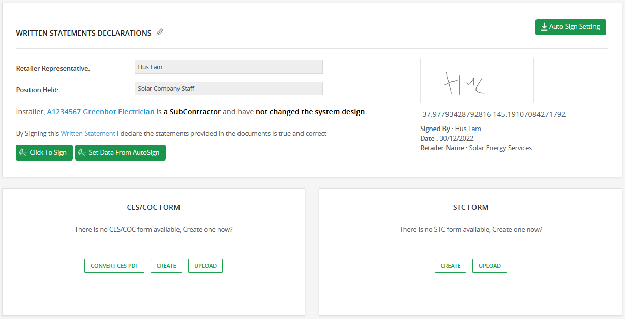Open the Written Statement link
The image size is (625, 319).
click(x=88, y=134)
